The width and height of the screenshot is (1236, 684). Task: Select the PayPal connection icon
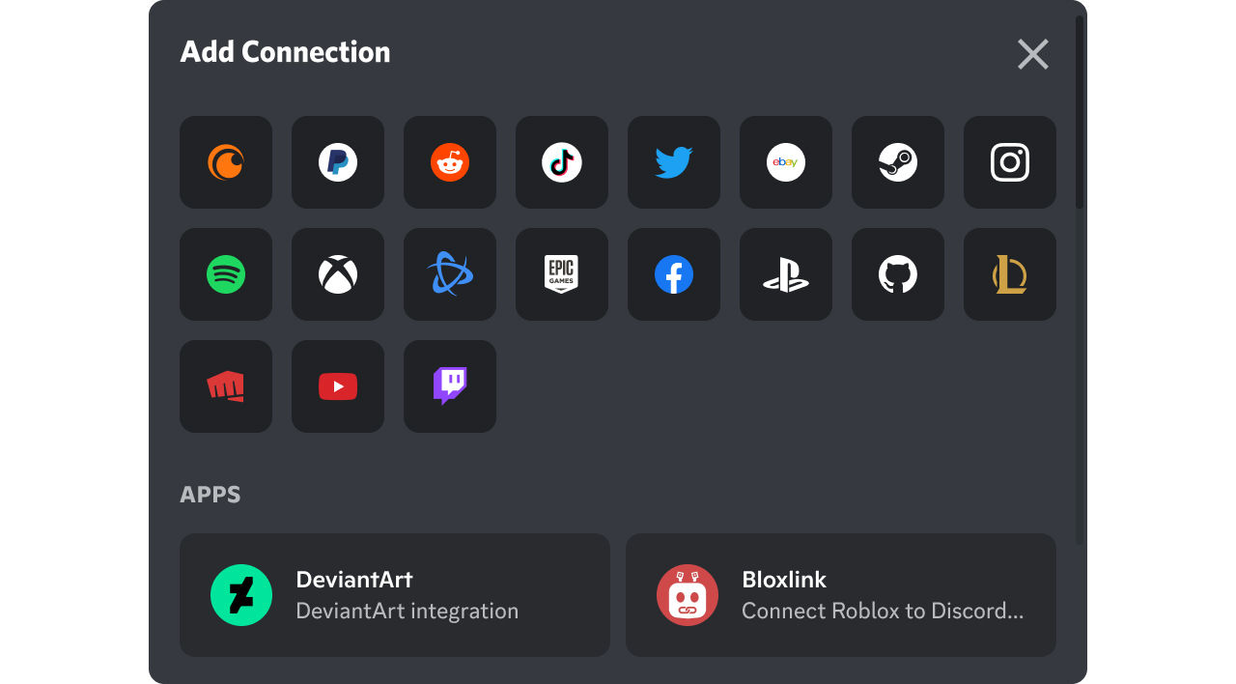tap(338, 162)
